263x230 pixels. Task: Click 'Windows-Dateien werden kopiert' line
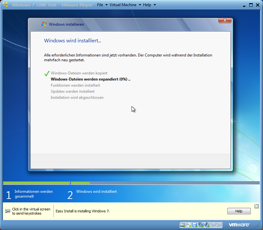[x=79, y=73]
